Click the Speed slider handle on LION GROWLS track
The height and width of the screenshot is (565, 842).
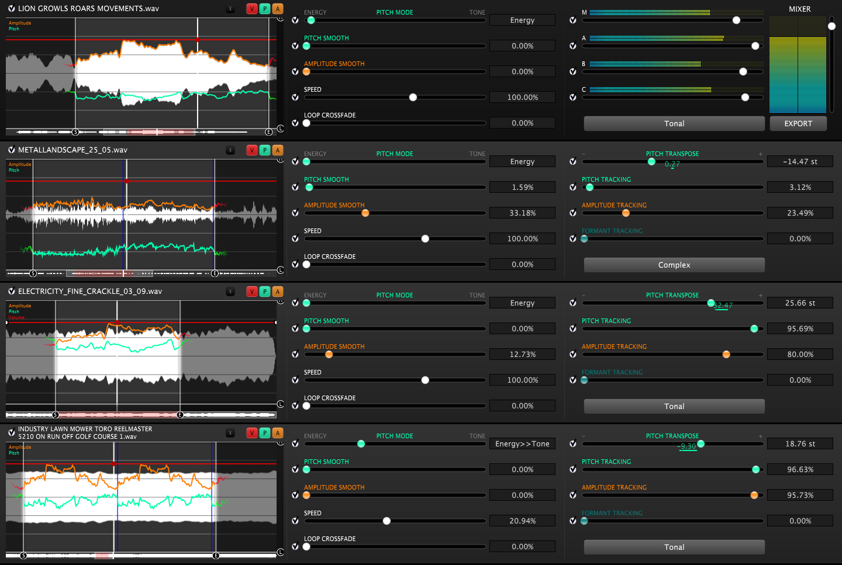click(x=413, y=98)
